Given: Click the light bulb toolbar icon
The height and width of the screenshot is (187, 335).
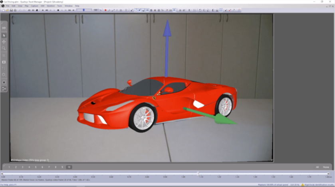Looking at the screenshot, I should 126,10.
